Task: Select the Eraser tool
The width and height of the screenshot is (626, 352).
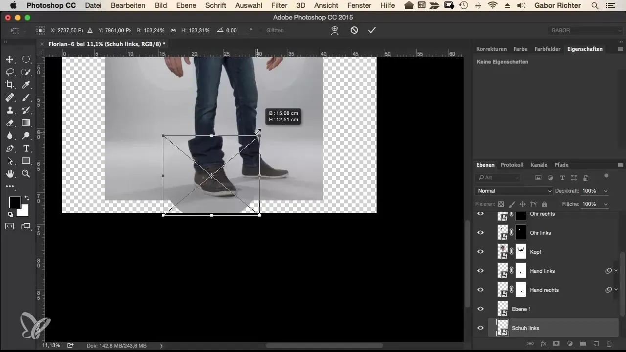Action: click(x=9, y=123)
